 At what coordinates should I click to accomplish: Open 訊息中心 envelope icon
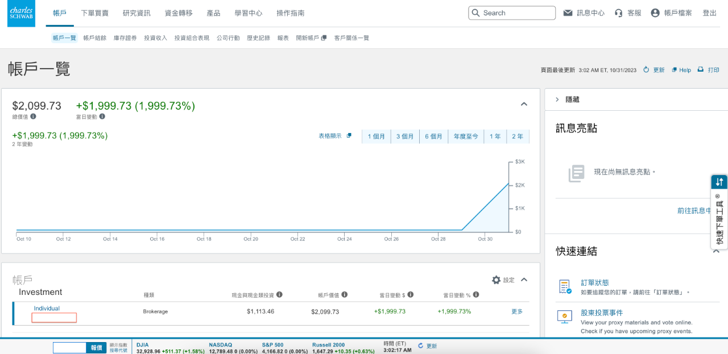click(x=568, y=13)
